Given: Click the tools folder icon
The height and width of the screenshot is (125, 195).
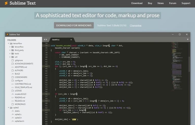Looking at the screenshot, I should (x=12, y=54).
